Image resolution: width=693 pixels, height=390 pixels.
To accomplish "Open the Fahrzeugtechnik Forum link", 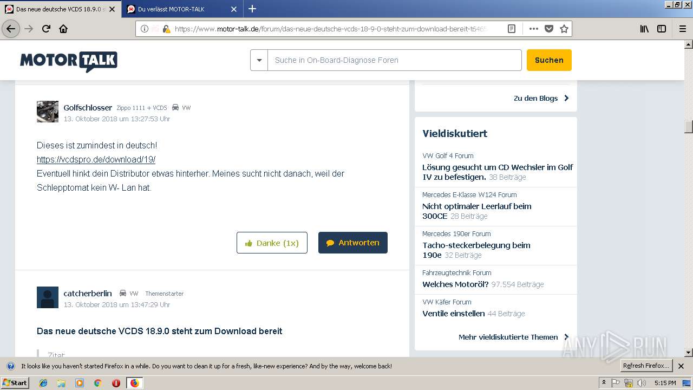I will [x=457, y=272].
